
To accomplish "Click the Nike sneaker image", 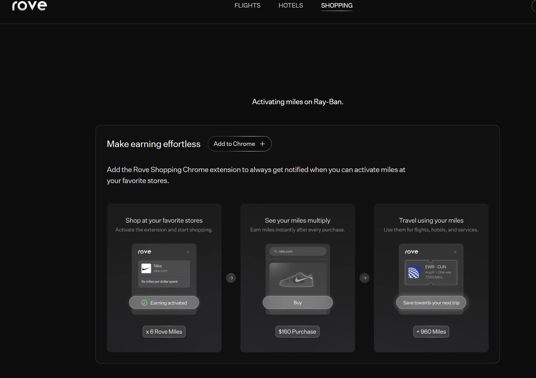I will pyautogui.click(x=296, y=279).
